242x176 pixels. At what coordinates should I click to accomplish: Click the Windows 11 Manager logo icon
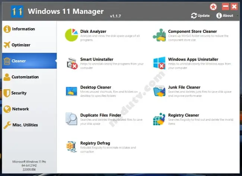tap(17, 12)
